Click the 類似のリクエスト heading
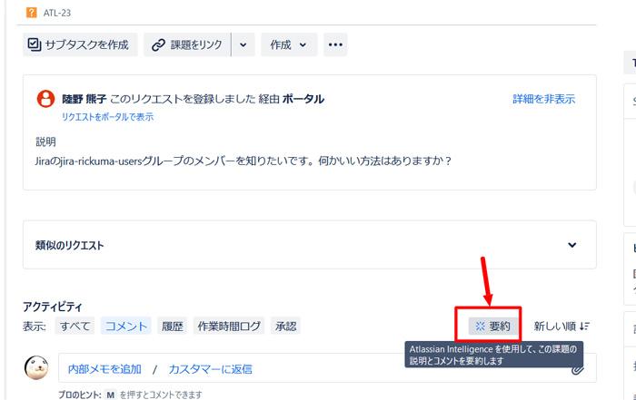The image size is (636, 400). pos(69,245)
